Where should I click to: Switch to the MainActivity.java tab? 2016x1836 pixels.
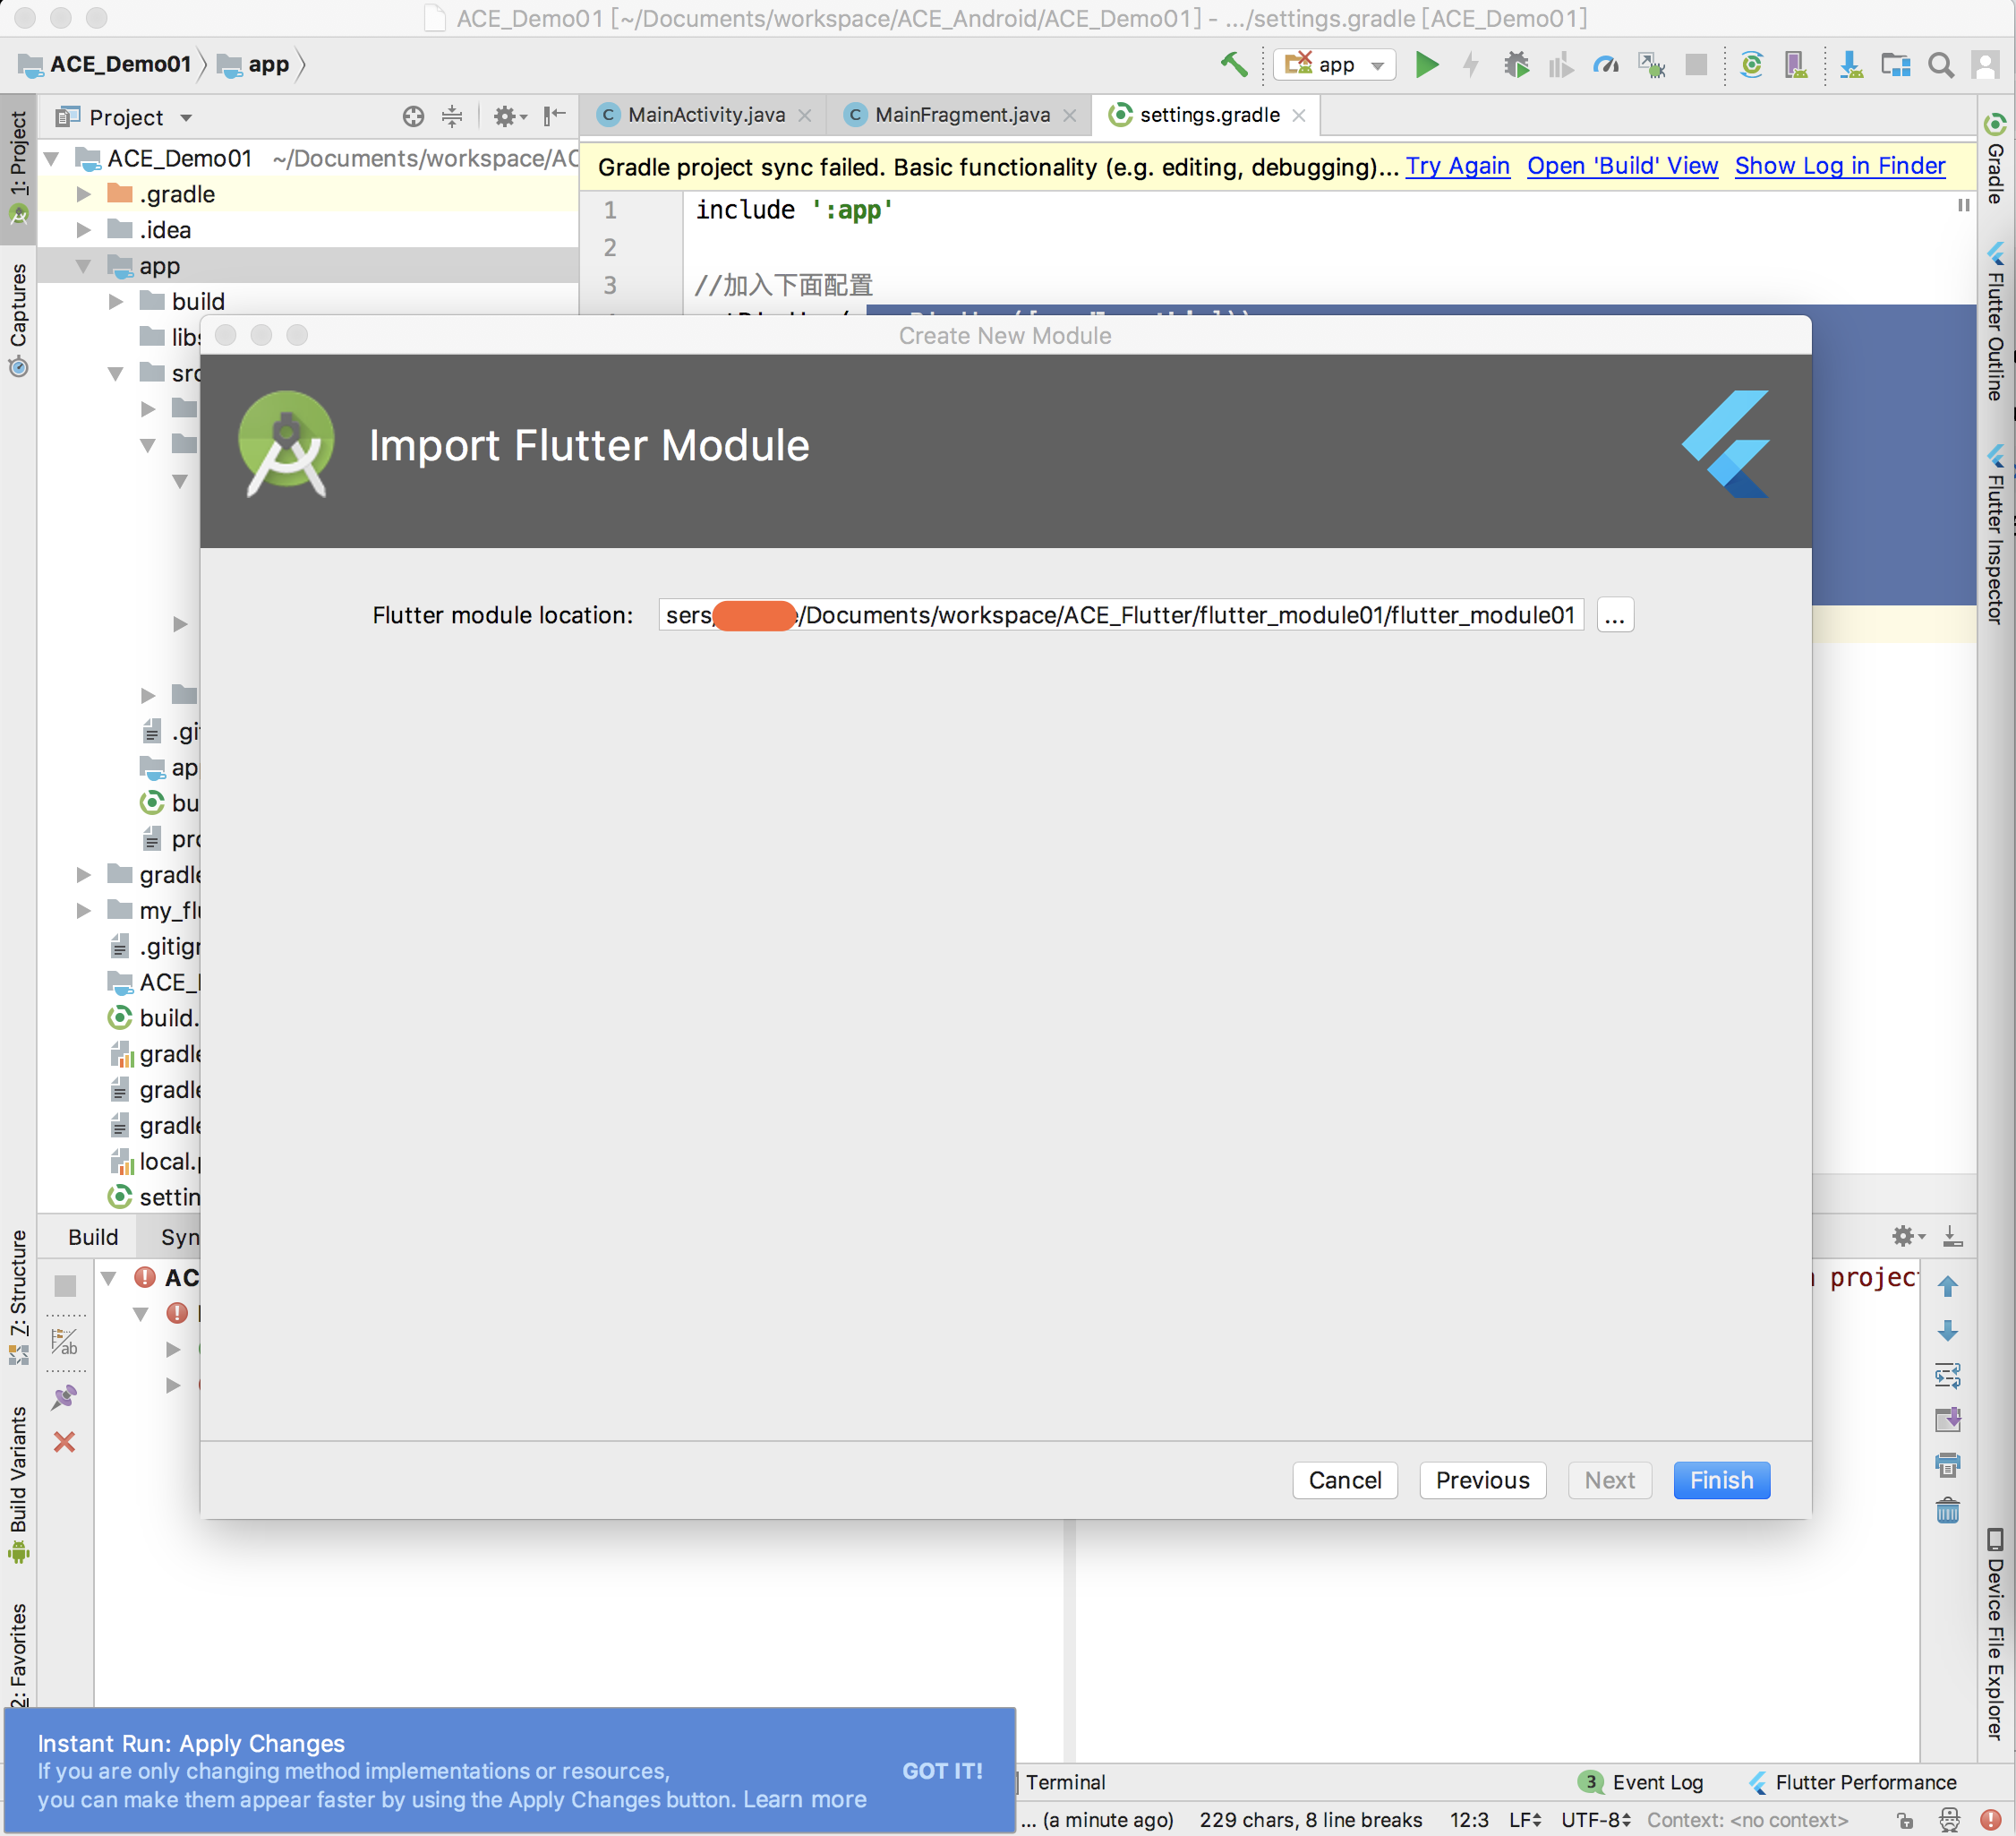point(705,115)
